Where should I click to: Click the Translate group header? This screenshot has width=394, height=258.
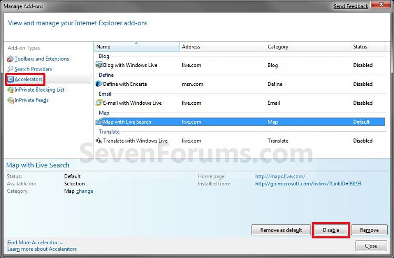pyautogui.click(x=109, y=132)
